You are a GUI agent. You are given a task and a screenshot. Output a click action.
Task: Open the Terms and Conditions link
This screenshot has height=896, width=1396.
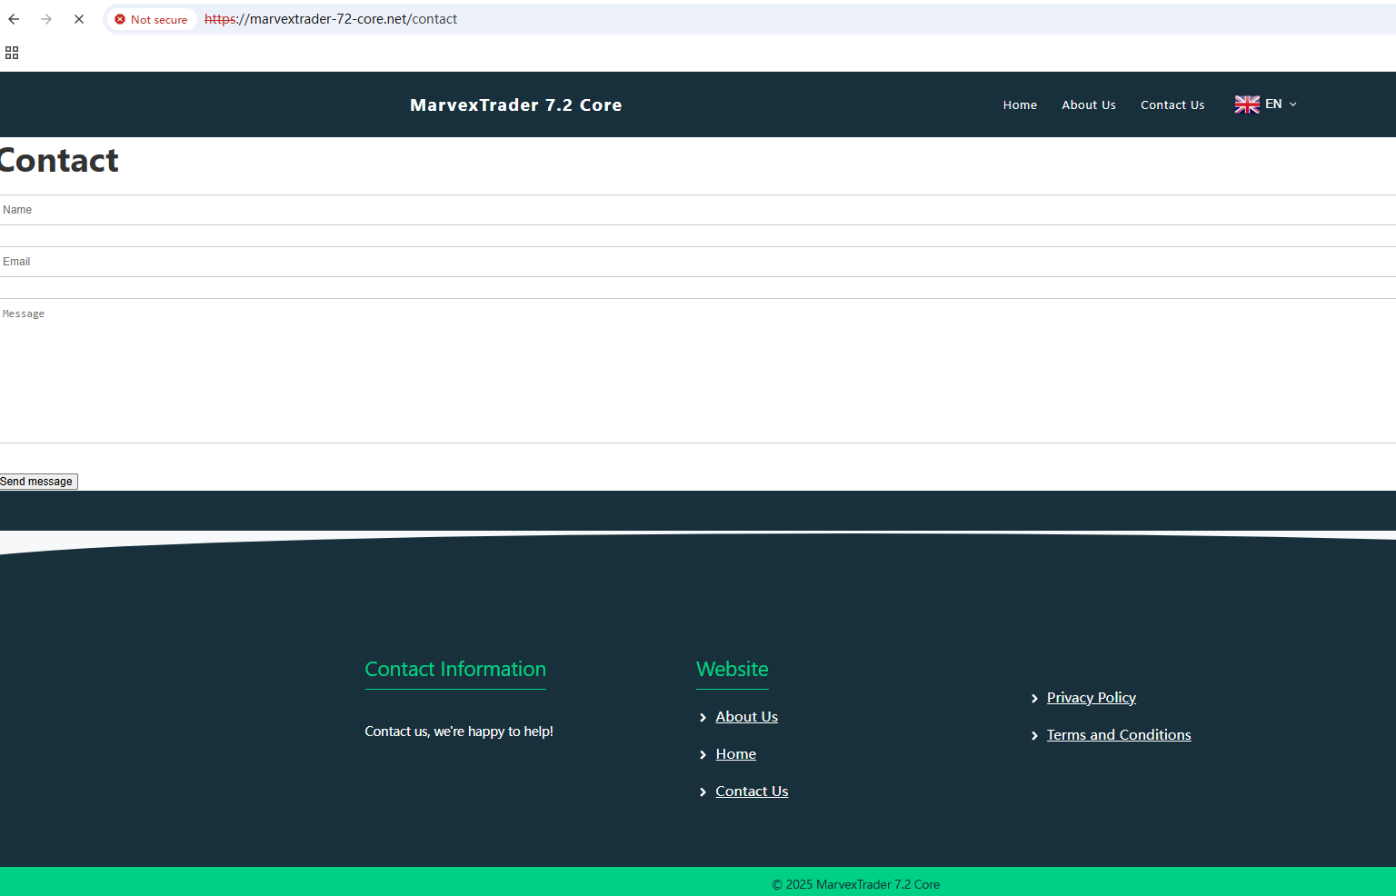coord(1118,735)
